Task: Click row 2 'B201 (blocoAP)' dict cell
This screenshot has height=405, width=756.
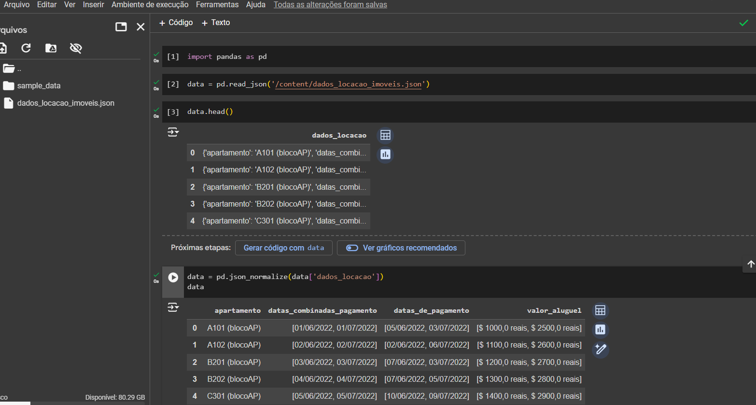Action: tap(284, 187)
